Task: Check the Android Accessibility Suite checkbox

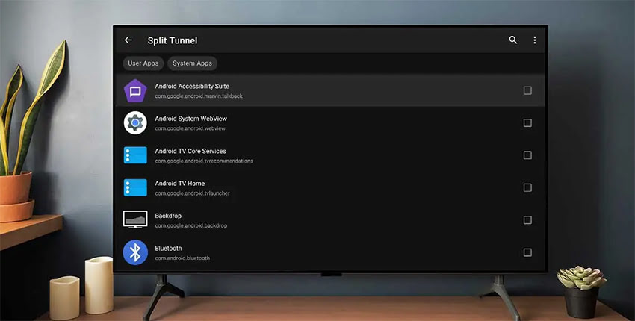Action: (x=527, y=90)
